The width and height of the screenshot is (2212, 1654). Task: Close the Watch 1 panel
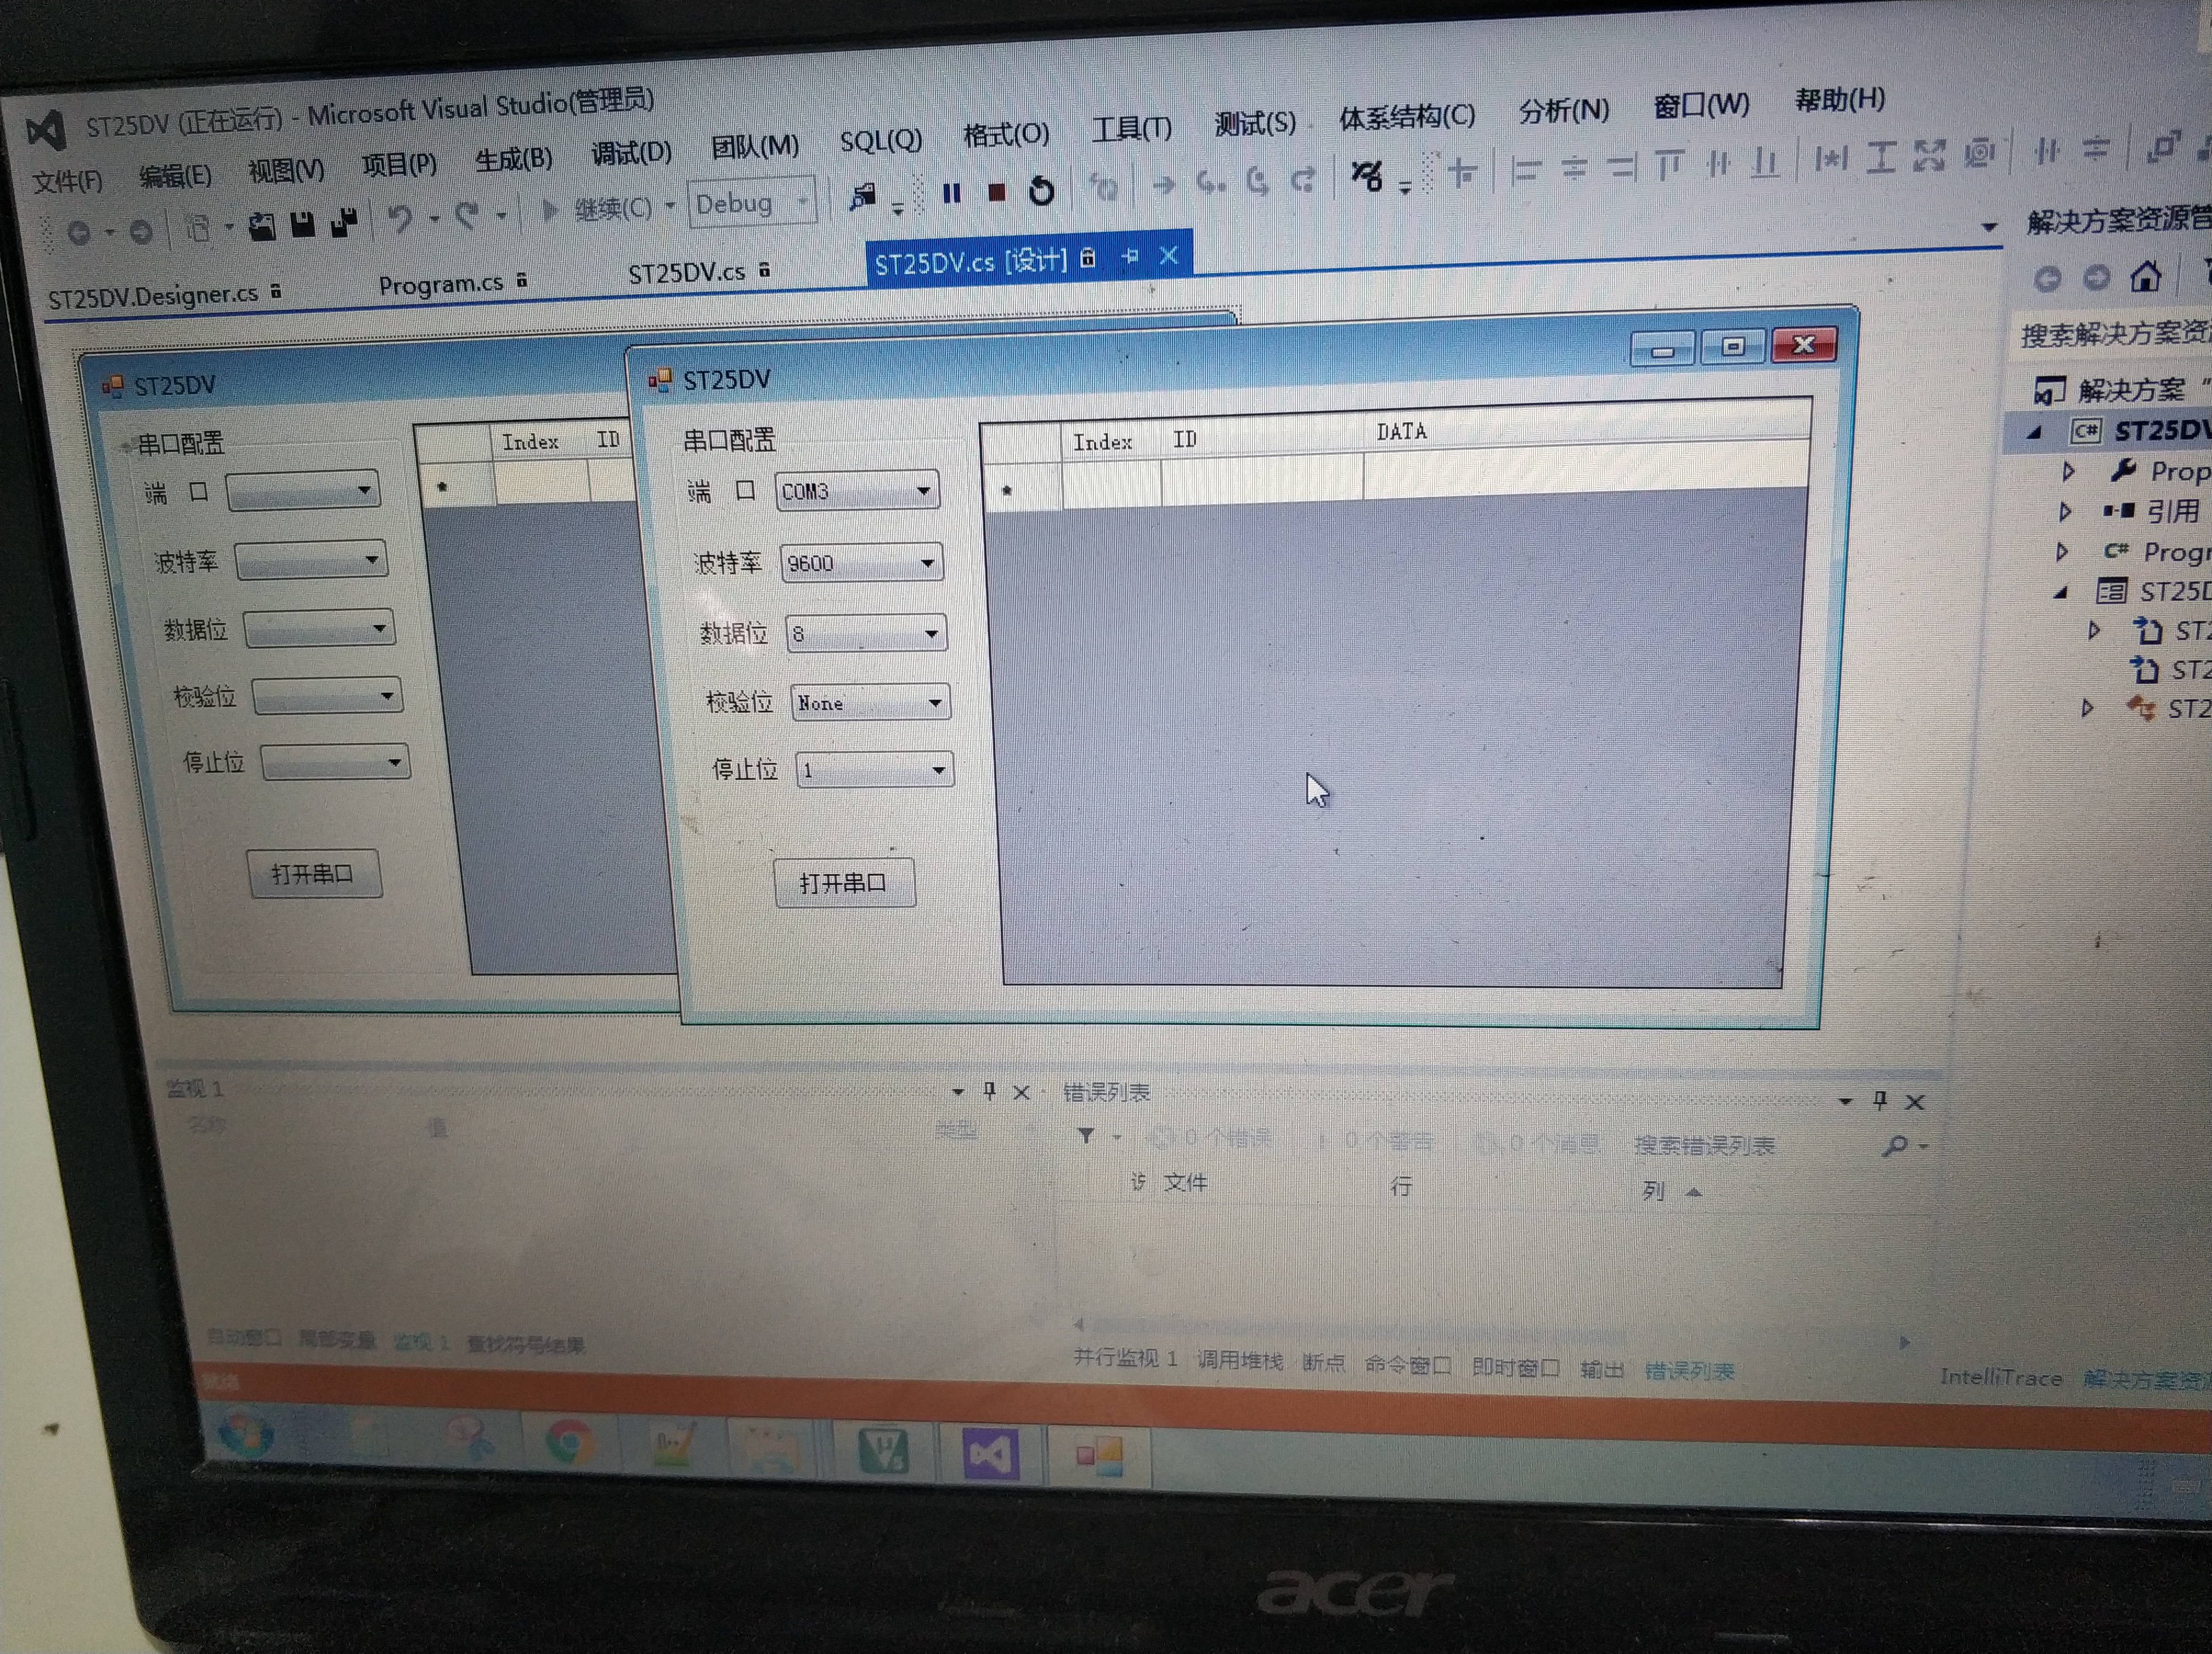click(x=1021, y=1092)
